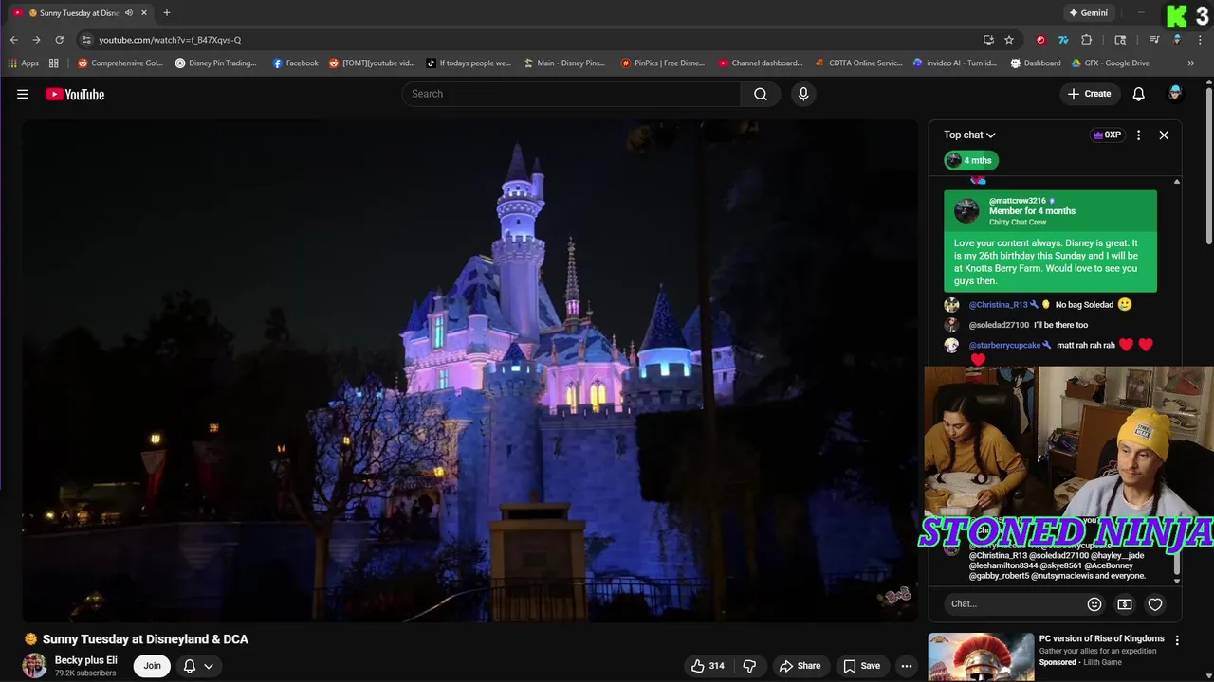
Task: Click the chat message input field
Action: (x=1013, y=604)
